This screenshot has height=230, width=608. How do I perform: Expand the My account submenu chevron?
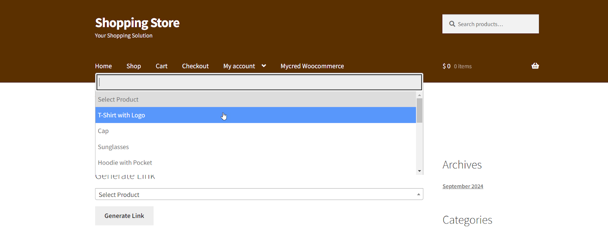[x=264, y=66]
